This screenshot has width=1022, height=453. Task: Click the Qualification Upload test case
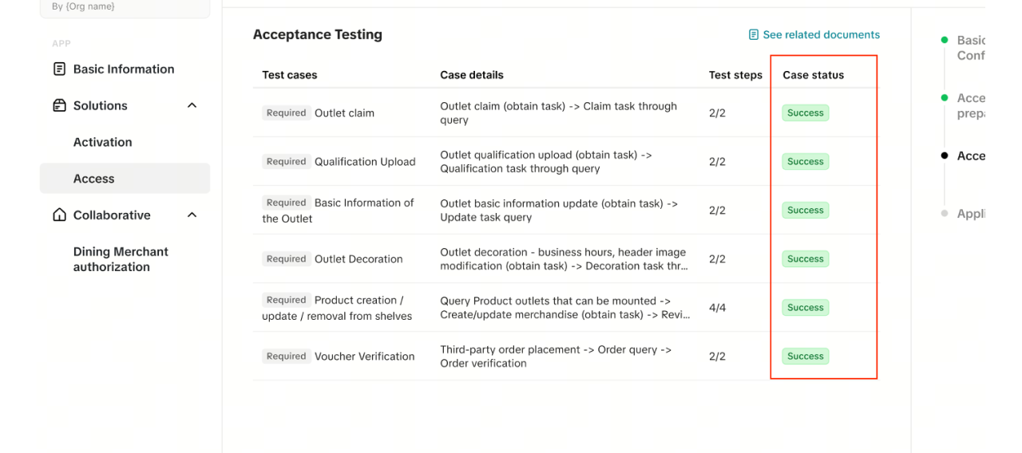(365, 162)
